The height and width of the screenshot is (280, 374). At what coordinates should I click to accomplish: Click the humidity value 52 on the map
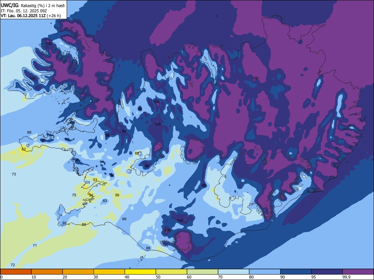pyautogui.click(x=24, y=149)
